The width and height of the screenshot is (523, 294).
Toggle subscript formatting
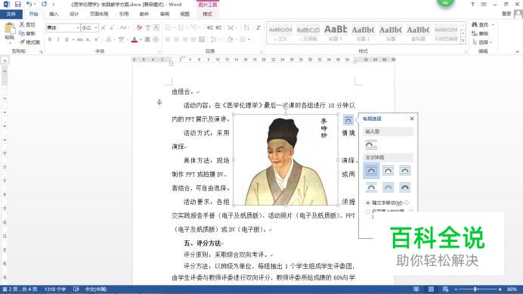[x=88, y=39]
